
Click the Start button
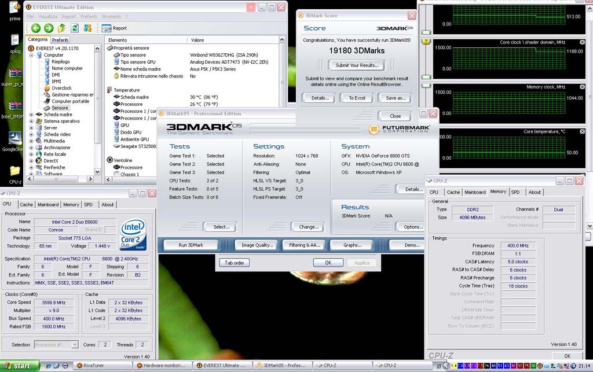[x=19, y=366]
